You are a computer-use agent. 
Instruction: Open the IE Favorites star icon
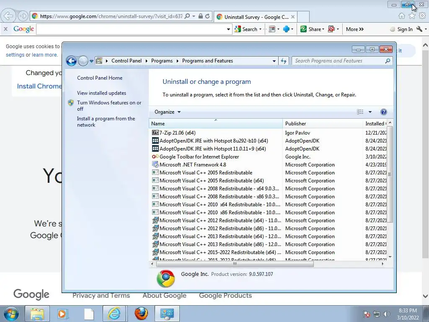click(x=412, y=16)
